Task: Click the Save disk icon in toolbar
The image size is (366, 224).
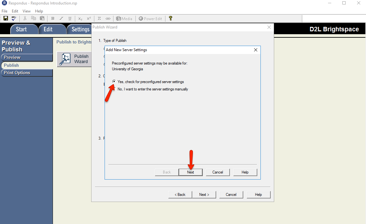Action: click(x=6, y=18)
